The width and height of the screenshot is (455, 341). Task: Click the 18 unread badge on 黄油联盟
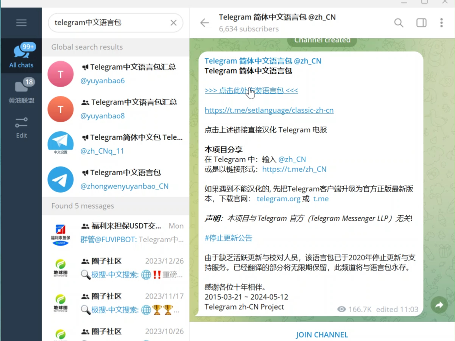point(29,82)
